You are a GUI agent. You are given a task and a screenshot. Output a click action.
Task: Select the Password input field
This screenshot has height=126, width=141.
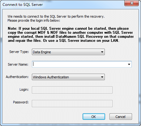72,103
